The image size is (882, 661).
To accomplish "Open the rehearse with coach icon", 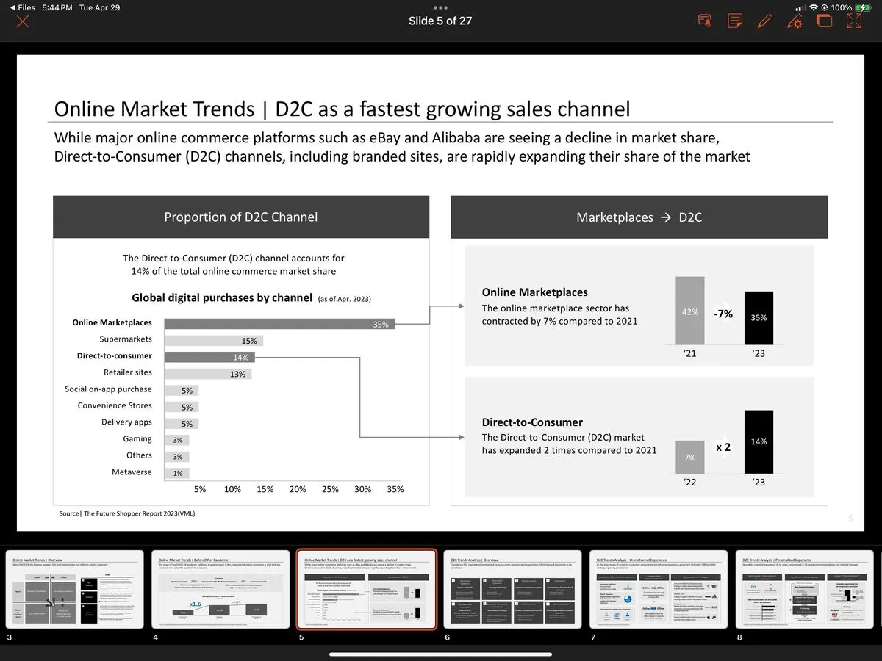I will tap(705, 21).
